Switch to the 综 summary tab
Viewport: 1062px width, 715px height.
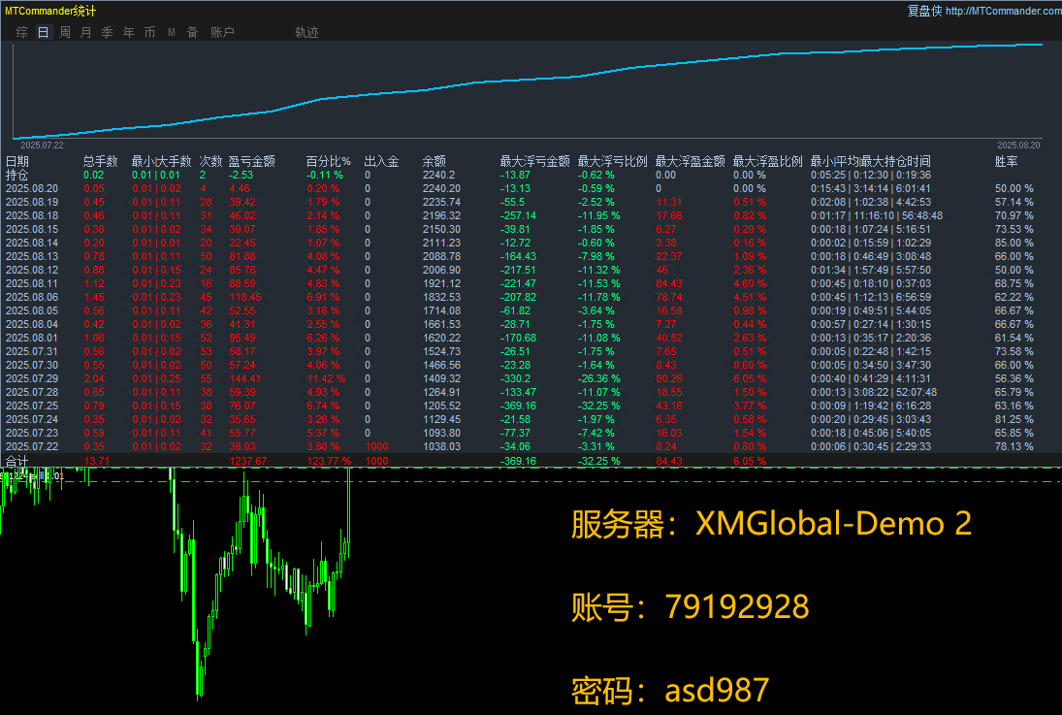click(x=21, y=32)
